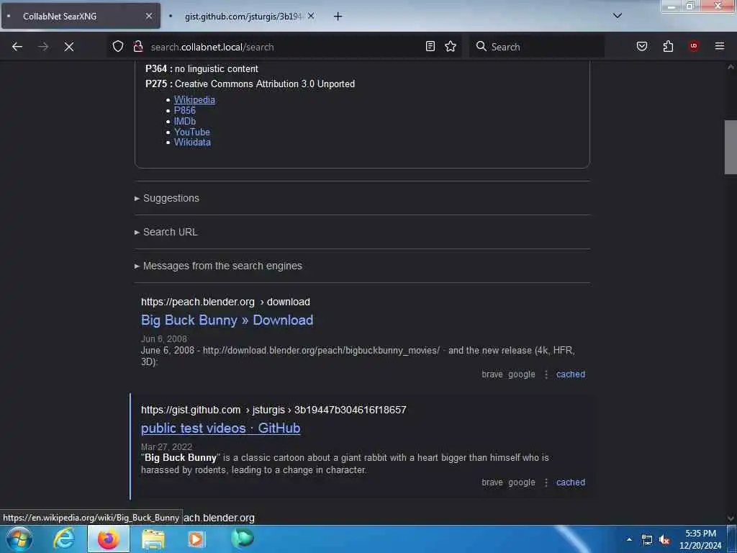This screenshot has height=553, width=737.
Task: Click the gist.github.com jsturgis URL text
Action: [273, 410]
